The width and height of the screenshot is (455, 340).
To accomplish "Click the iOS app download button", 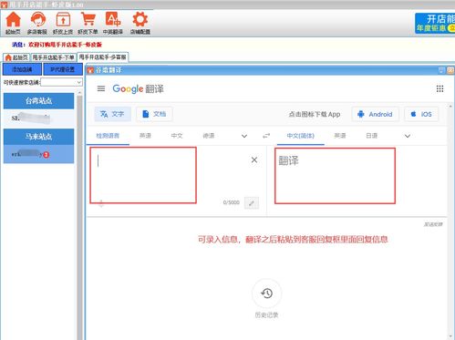I will [421, 114].
